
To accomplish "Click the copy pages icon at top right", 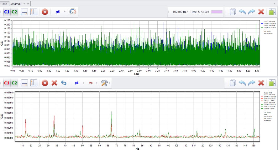I will 233,12.
